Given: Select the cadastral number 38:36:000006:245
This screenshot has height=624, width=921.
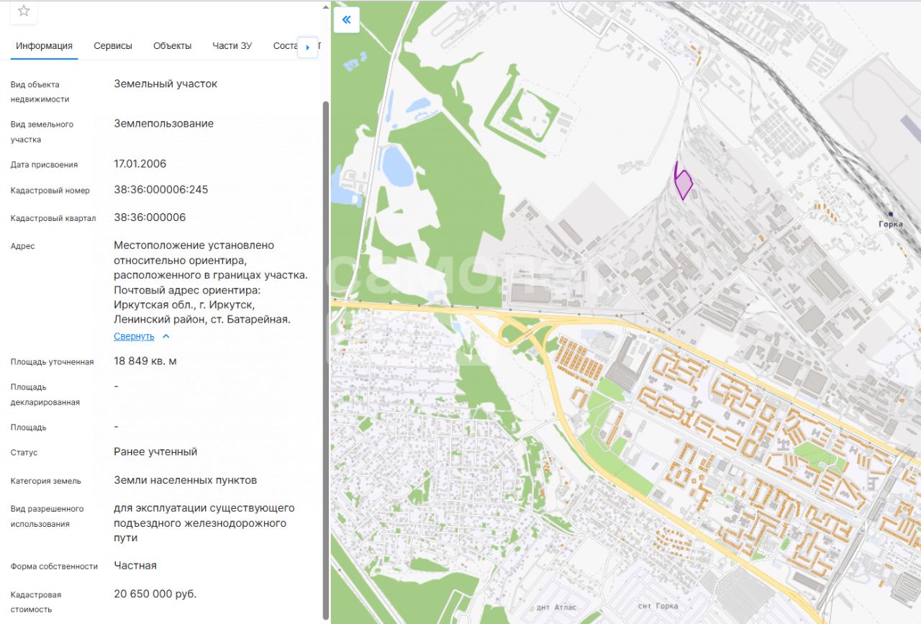Looking at the screenshot, I should 161,190.
